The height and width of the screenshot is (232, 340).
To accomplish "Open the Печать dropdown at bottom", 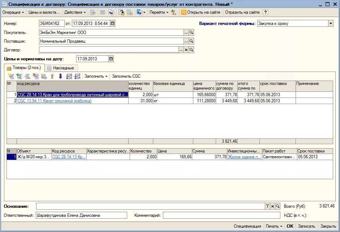I will point(274,226).
